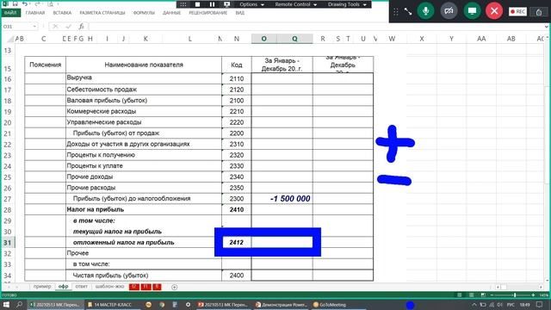
Task: Click the Выручка row label
Action: (79, 77)
